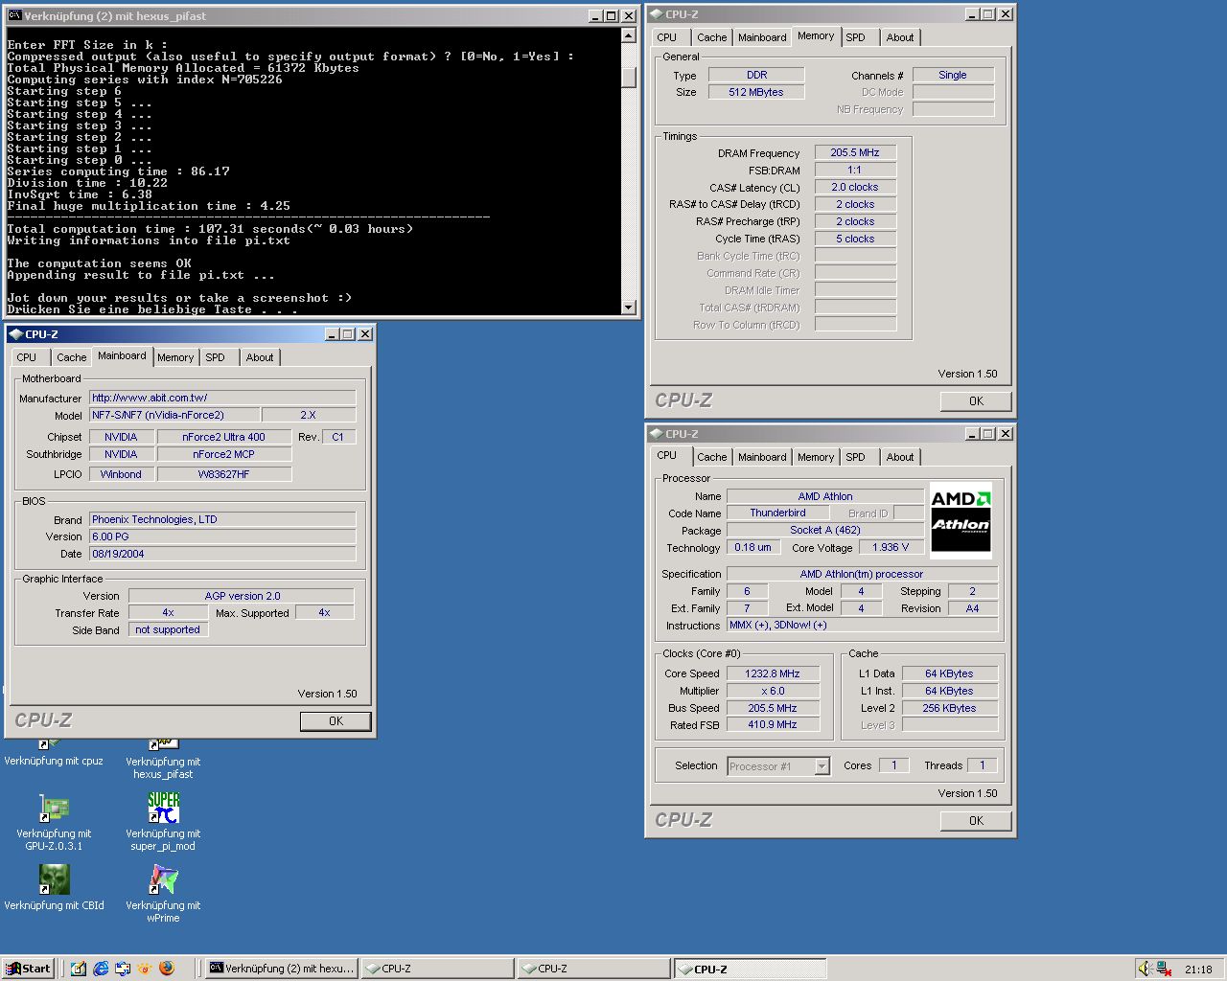This screenshot has width=1227, height=981.
Task: Select Mainboard tab in bottom-right CPU-Z window
Action: [762, 457]
